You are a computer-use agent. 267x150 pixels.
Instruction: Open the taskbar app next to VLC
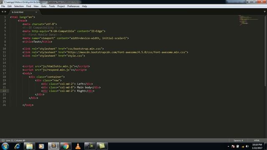click(x=90, y=146)
